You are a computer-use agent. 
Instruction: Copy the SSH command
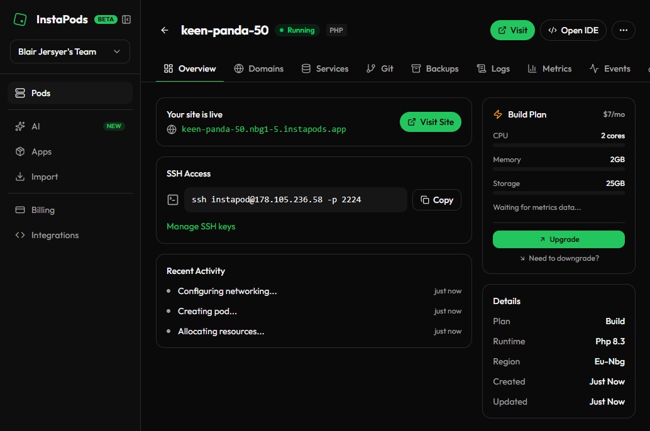pyautogui.click(x=437, y=200)
